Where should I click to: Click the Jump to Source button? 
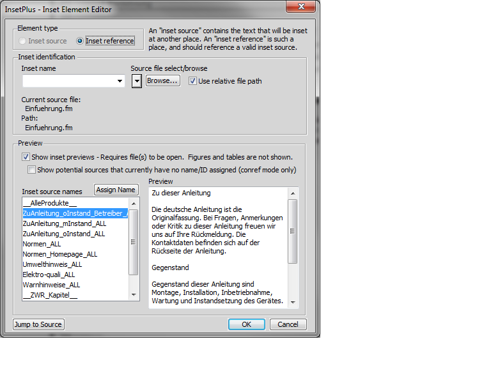coord(39,324)
